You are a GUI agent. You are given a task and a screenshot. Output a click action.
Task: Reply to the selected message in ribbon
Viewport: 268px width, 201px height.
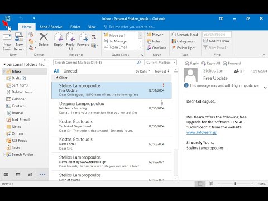[x=58, y=40]
